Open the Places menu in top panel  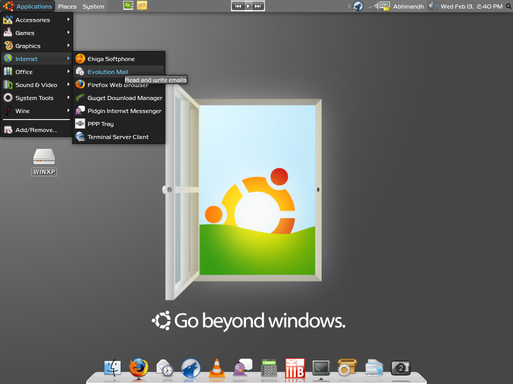(67, 6)
